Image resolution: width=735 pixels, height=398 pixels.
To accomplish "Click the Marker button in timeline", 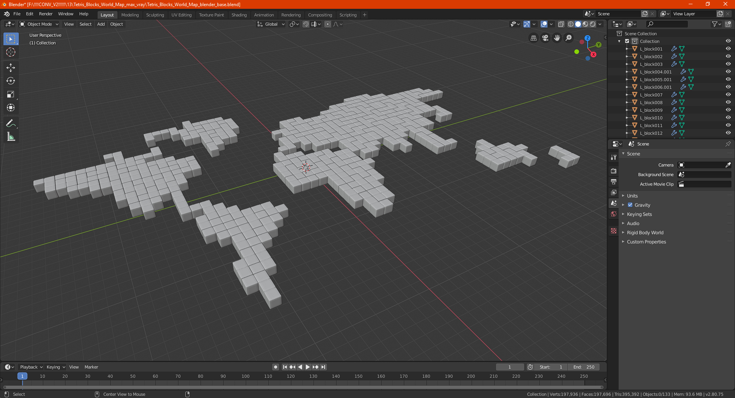I will coord(91,367).
